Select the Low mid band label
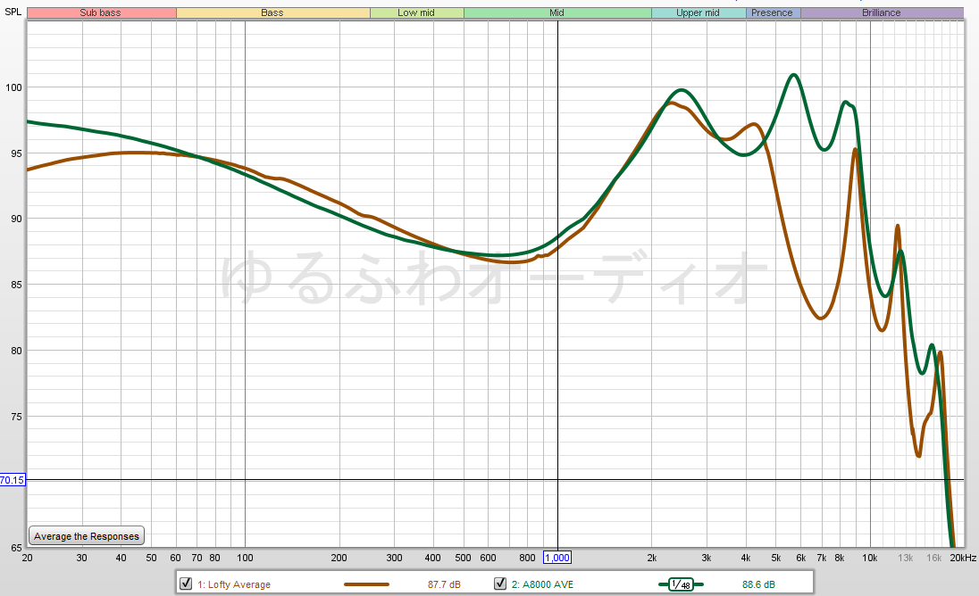 [x=416, y=12]
